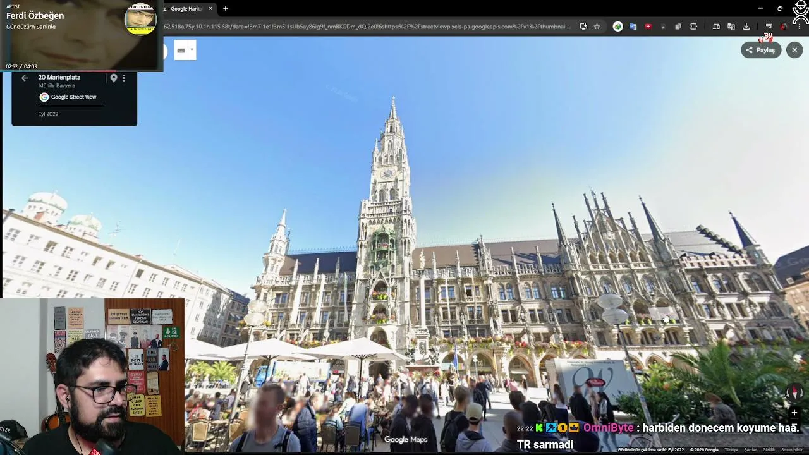
Task: Click the Gündüzüm Seninle song title
Action: [x=31, y=27]
